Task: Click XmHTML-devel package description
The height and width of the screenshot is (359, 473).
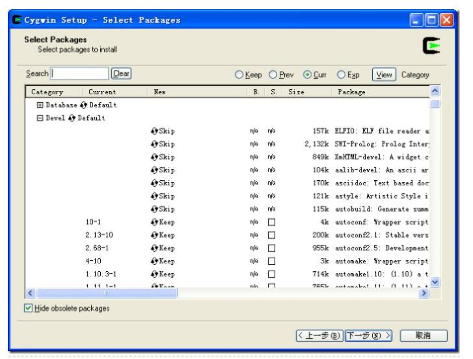Action: click(x=382, y=157)
